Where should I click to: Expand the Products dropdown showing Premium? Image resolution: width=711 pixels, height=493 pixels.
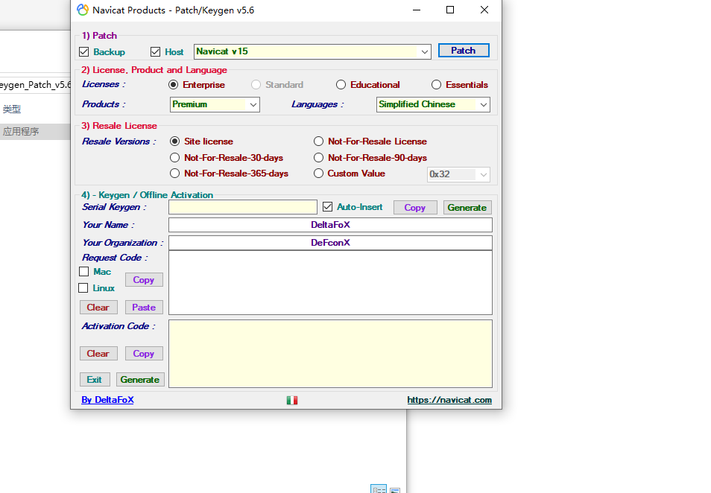pos(253,104)
